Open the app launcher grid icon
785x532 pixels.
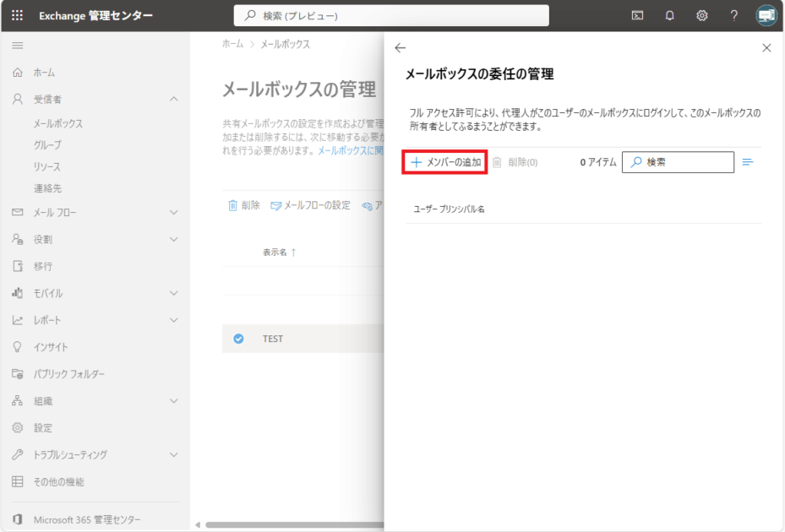click(17, 15)
